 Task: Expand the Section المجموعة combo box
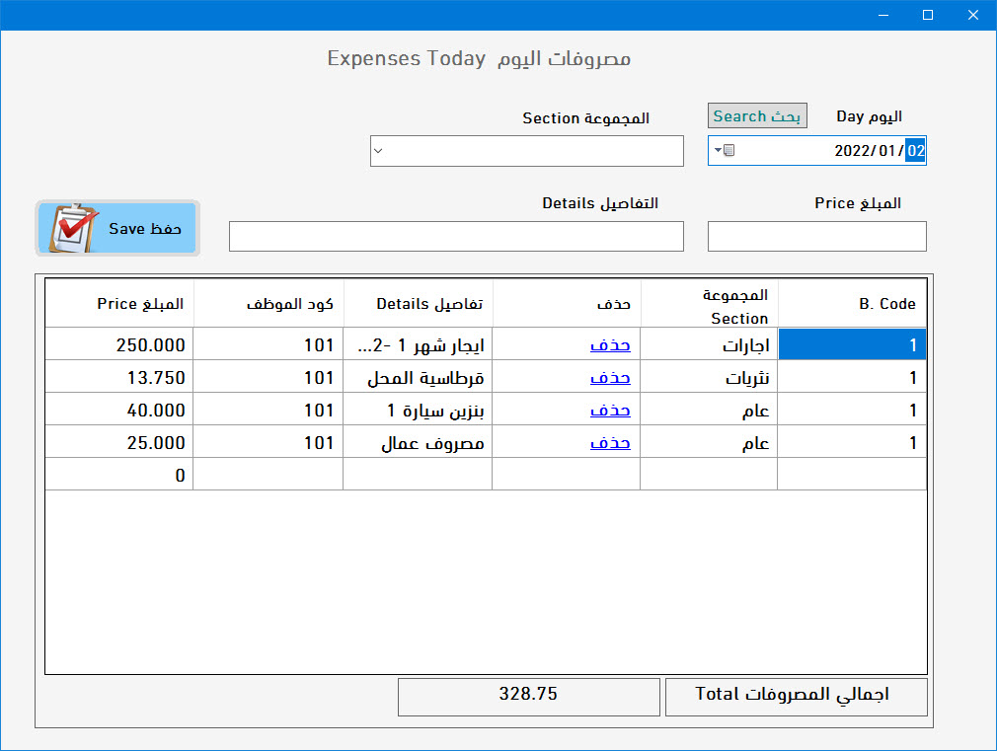point(378,151)
